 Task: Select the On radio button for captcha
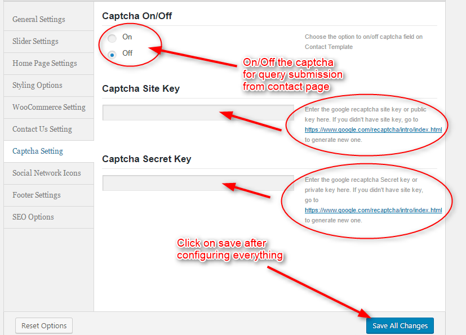(x=112, y=38)
